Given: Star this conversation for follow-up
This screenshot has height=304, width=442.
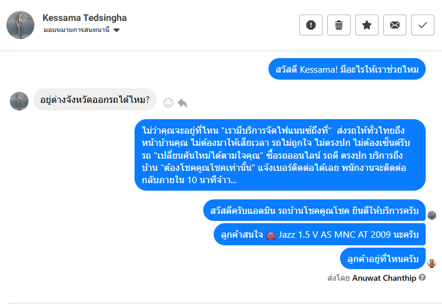Looking at the screenshot, I should pyautogui.click(x=366, y=25).
